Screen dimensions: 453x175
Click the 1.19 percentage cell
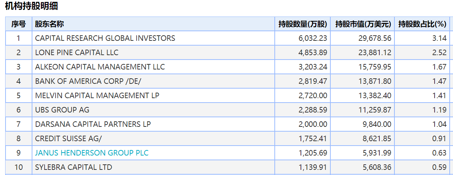[422, 110]
